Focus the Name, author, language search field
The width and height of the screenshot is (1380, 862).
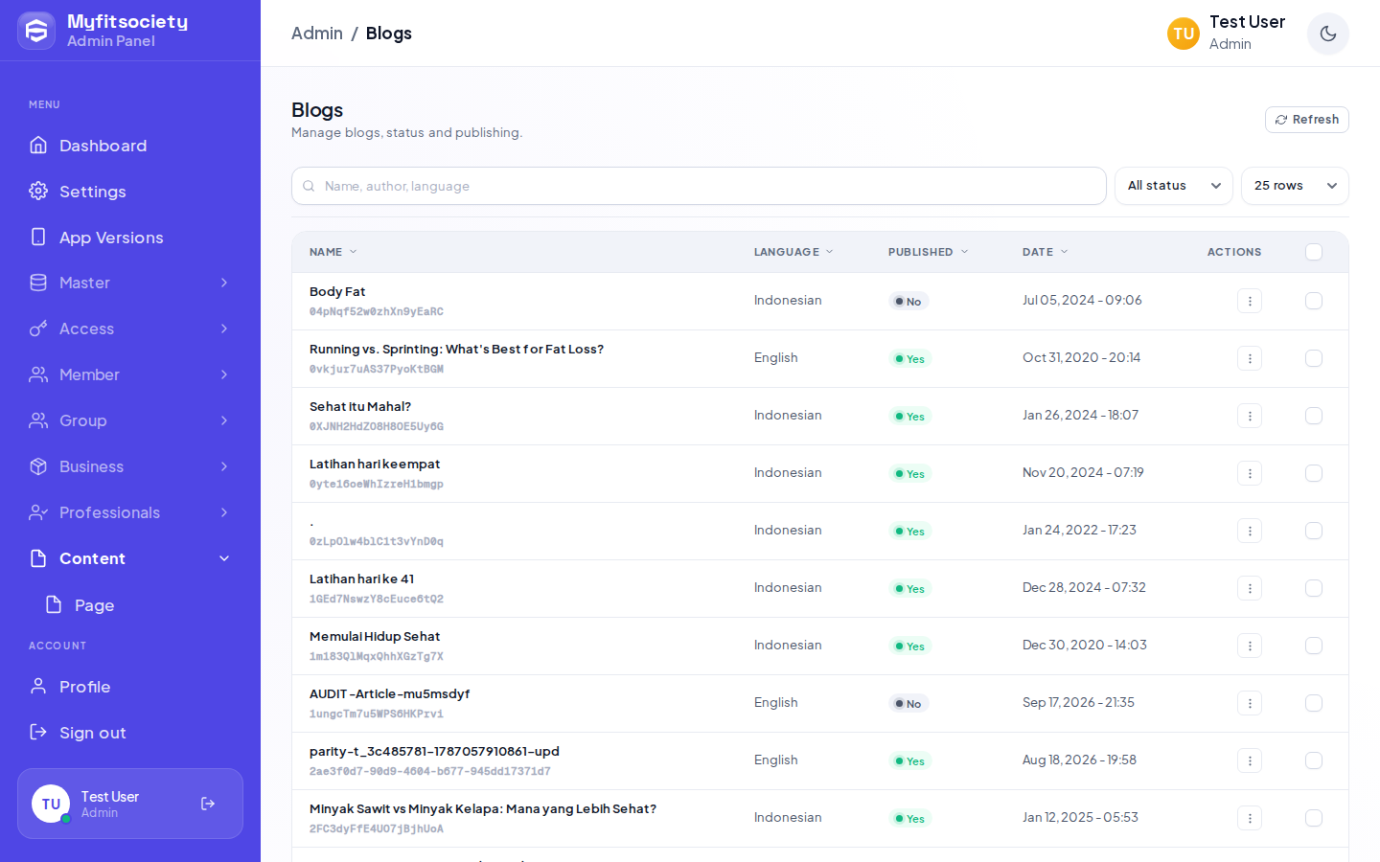click(699, 186)
